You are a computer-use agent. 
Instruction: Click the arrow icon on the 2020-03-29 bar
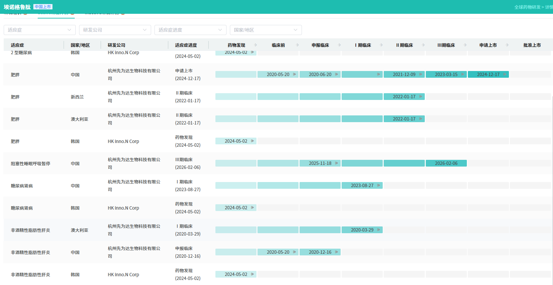378,230
